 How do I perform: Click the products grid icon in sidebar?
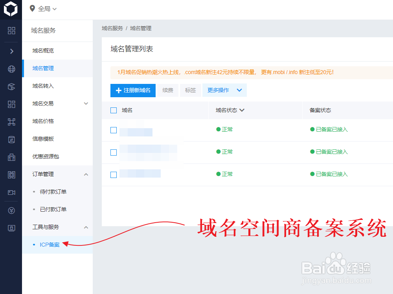click(11, 30)
